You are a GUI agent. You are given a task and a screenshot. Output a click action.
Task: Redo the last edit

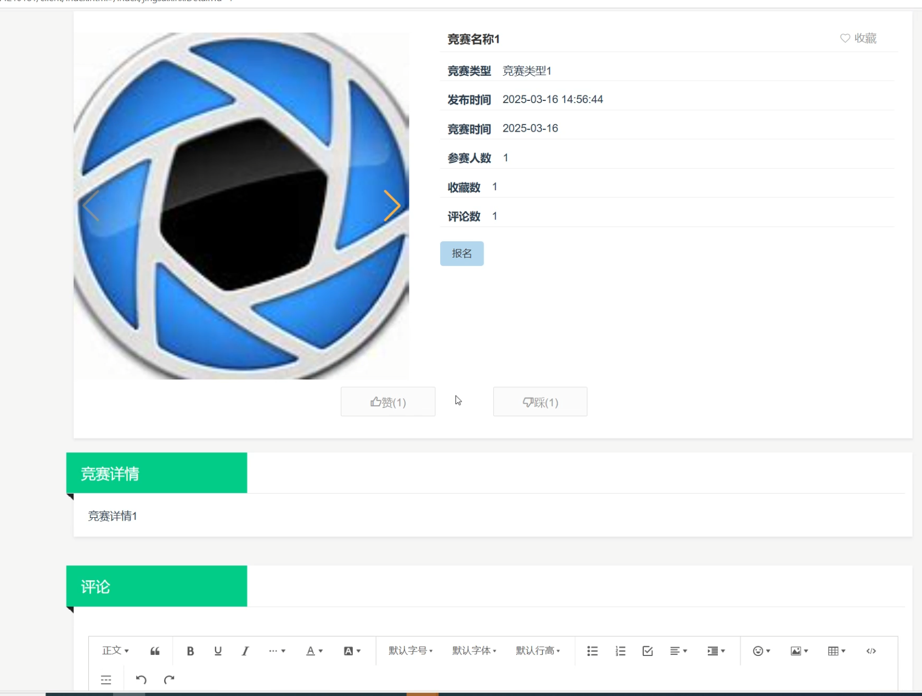coord(169,680)
